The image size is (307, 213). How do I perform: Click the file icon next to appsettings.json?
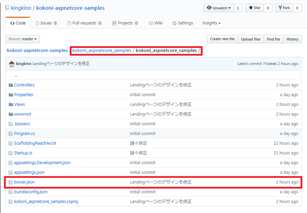pos(11,172)
